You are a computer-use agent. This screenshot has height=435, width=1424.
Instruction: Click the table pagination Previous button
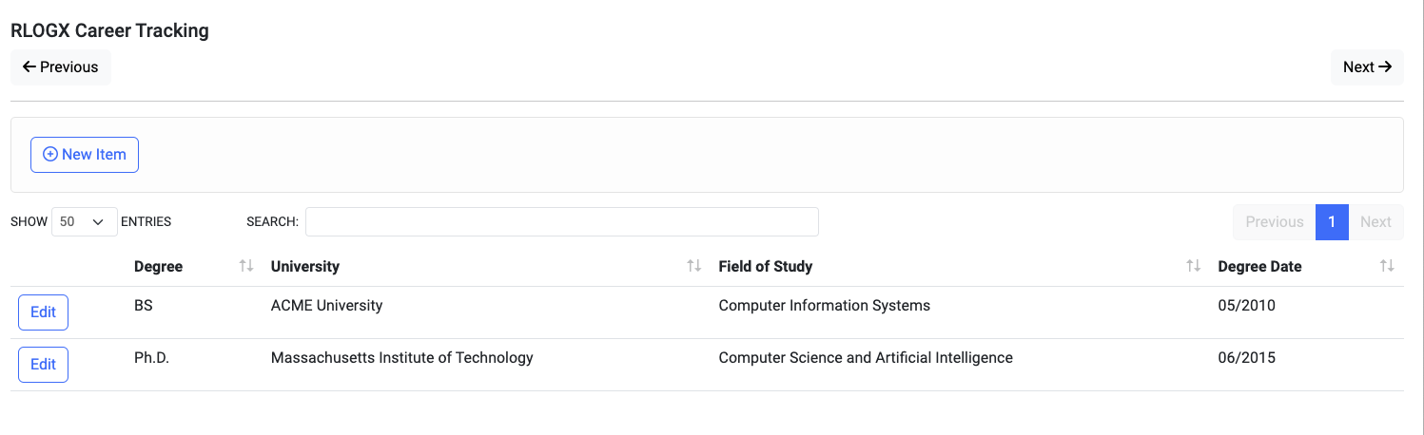pos(1274,221)
